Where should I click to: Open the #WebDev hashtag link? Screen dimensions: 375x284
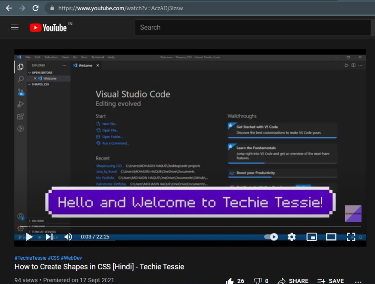[71, 258]
